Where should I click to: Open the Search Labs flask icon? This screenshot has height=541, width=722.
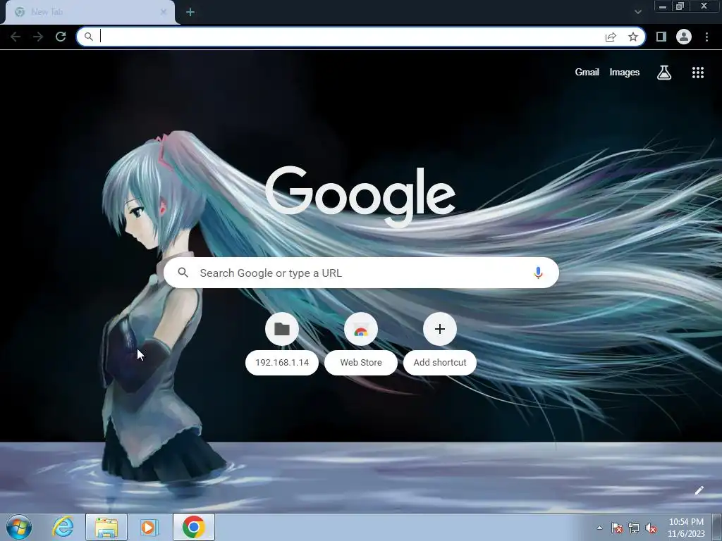664,73
